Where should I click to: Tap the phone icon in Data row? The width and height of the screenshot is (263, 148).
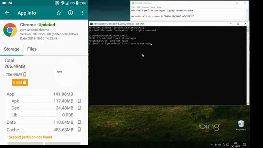point(79,122)
